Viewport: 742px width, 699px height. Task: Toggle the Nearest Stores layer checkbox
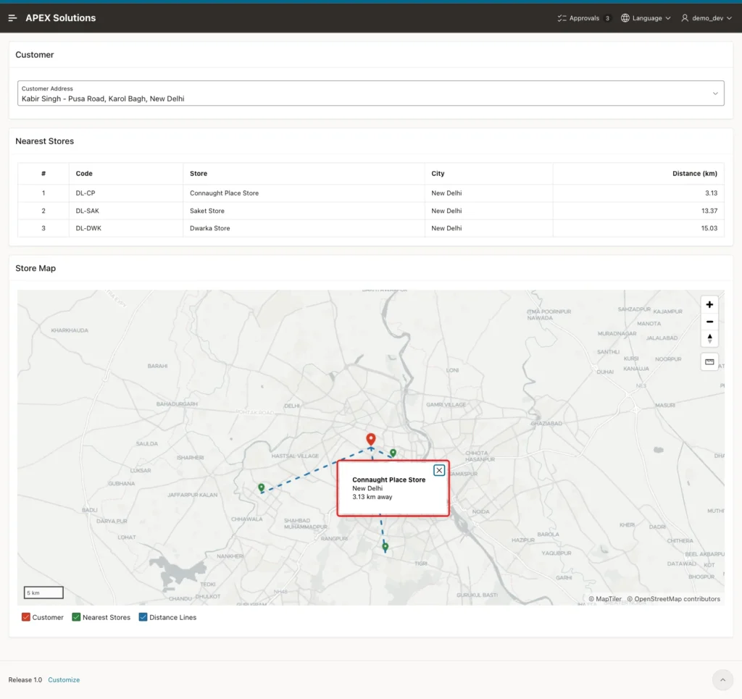point(76,617)
